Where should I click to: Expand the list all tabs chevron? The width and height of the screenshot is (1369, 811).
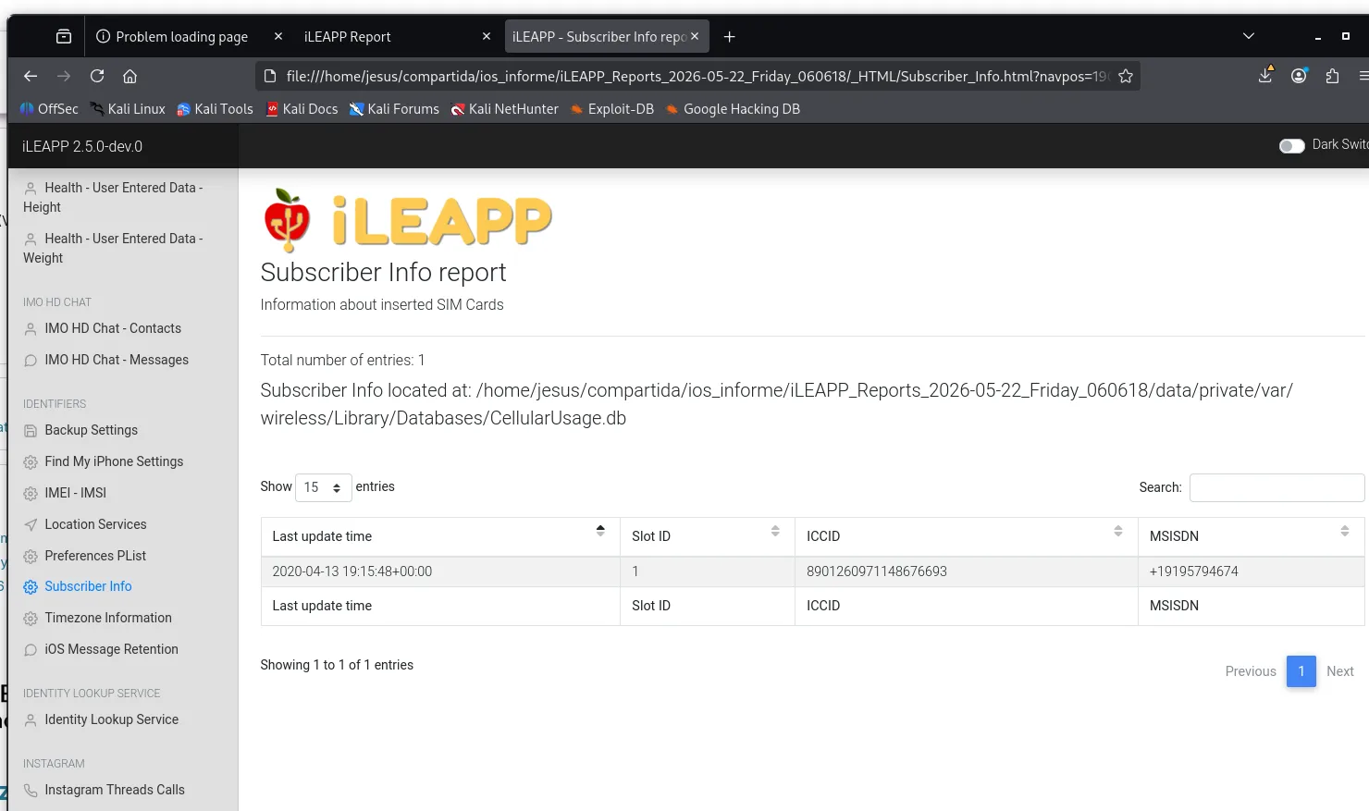click(x=1249, y=36)
